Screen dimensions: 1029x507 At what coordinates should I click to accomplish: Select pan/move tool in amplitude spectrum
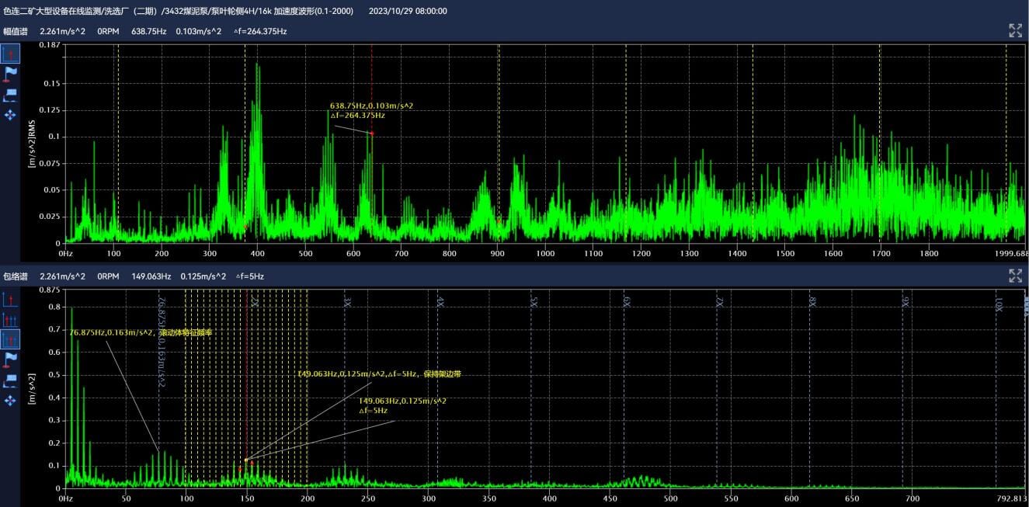pyautogui.click(x=11, y=115)
